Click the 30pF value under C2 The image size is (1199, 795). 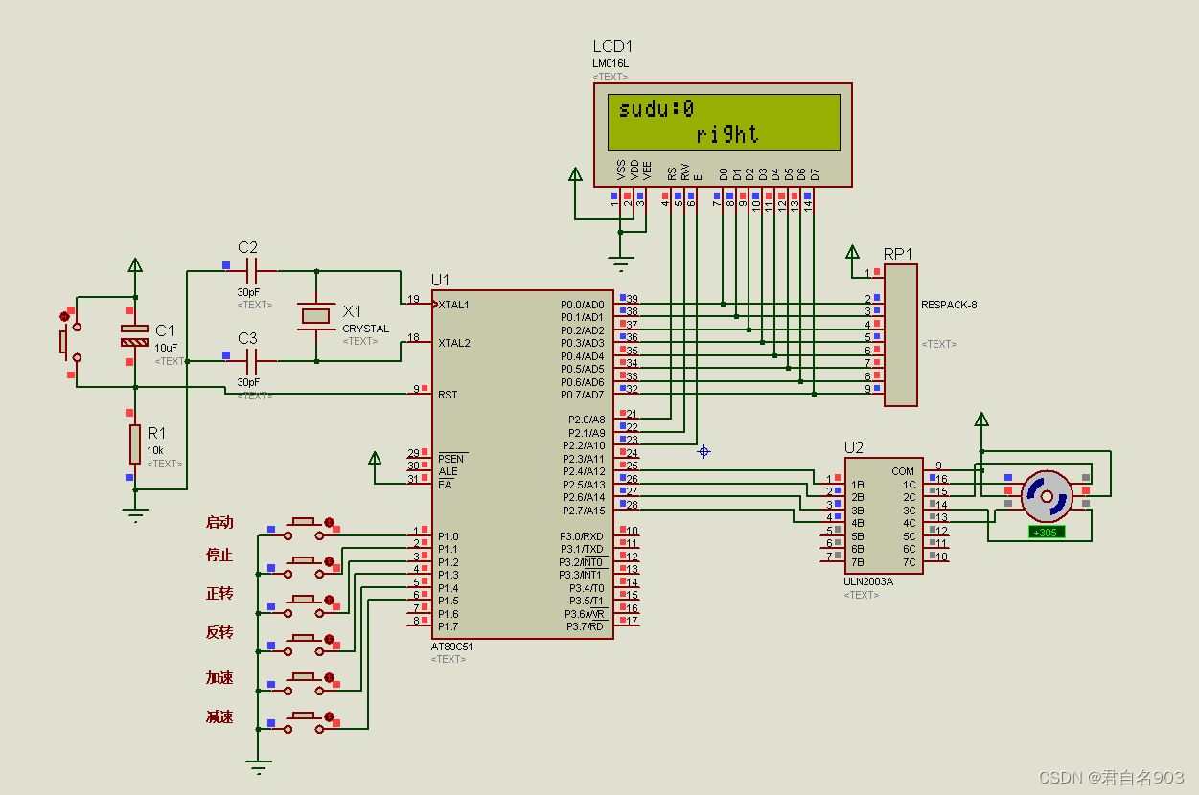coord(248,292)
